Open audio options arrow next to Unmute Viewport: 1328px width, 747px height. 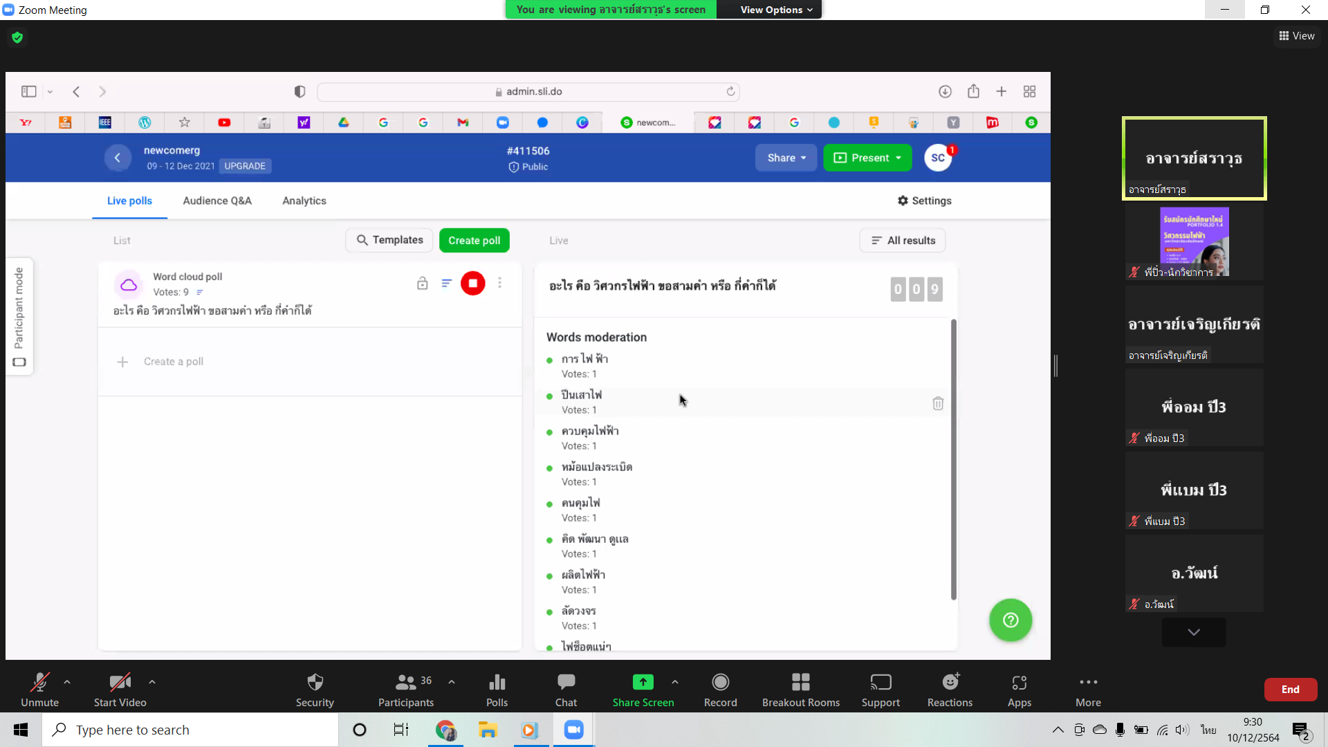click(x=67, y=682)
